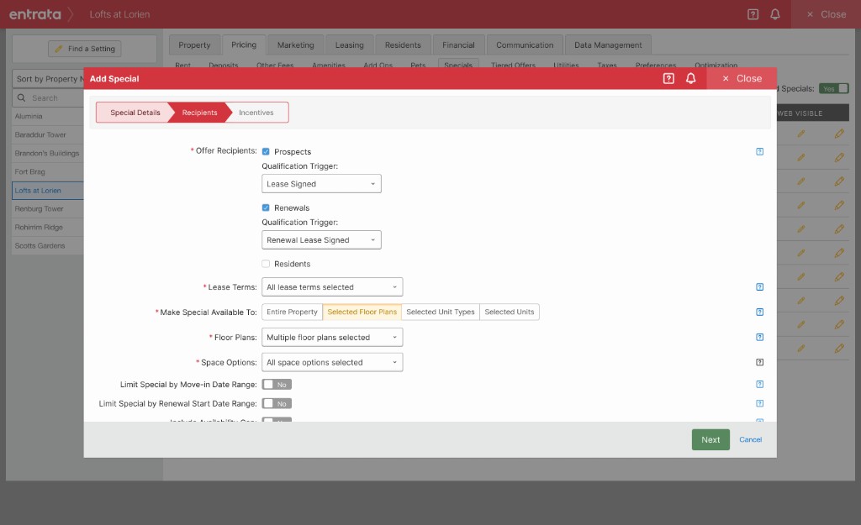Go to Incentives step

[256, 113]
